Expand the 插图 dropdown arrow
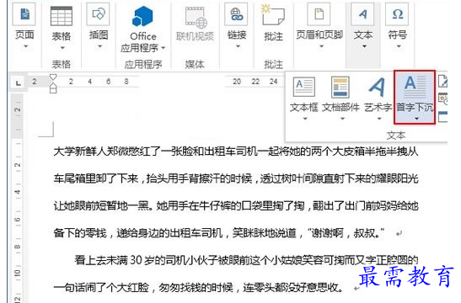 [99, 46]
